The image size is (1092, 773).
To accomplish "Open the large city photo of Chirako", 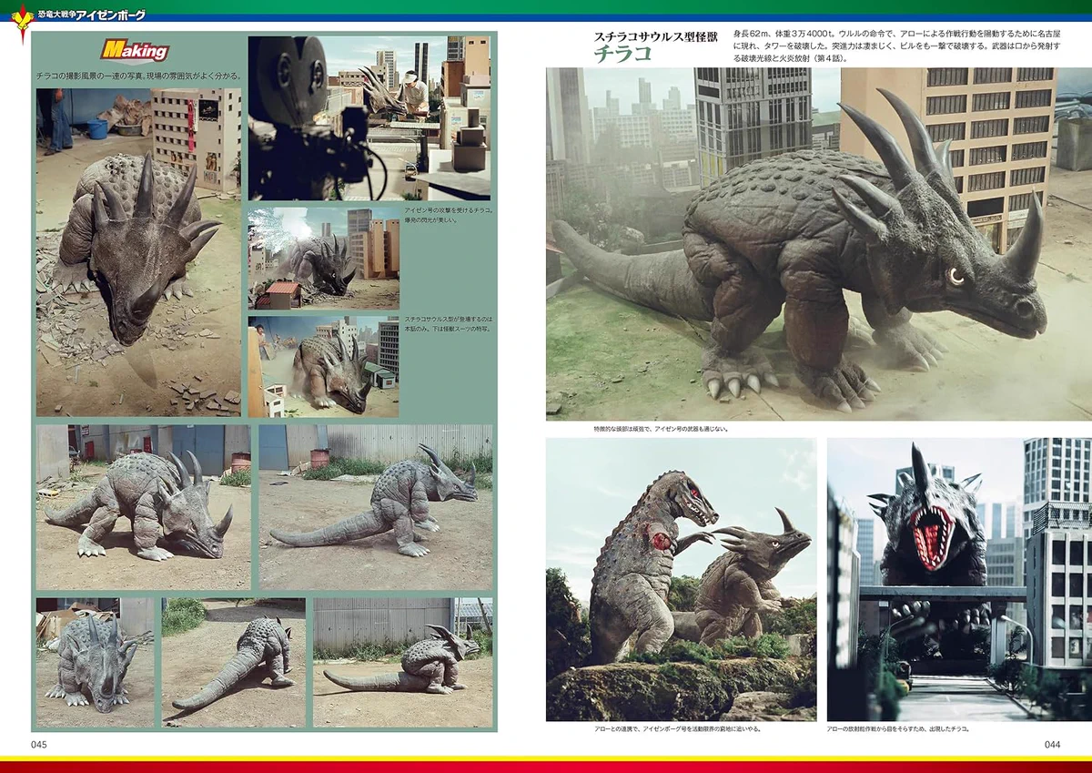I will tap(819, 244).
